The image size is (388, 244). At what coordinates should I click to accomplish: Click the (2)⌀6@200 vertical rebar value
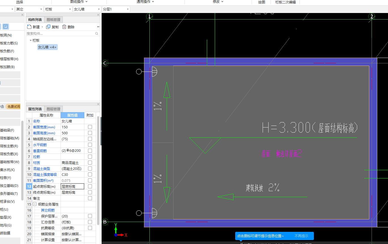pyautogui.click(x=72, y=151)
